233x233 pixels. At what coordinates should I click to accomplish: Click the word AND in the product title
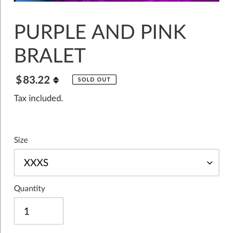(x=113, y=32)
